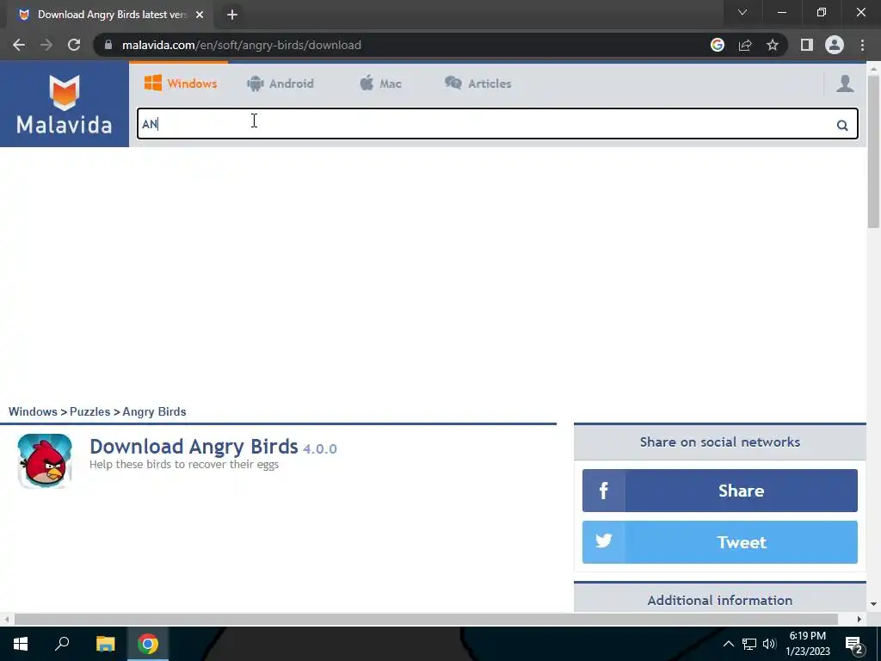The width and height of the screenshot is (881, 661).
Task: Open the Articles section tab
Action: coord(477,83)
